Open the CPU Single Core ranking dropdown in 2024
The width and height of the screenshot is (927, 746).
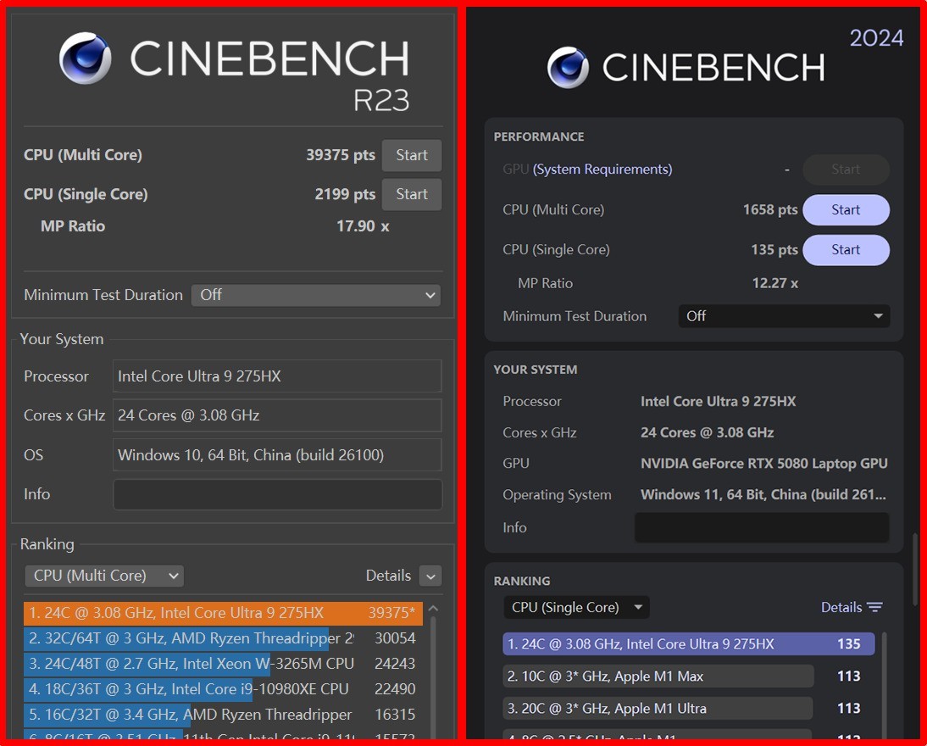coord(575,607)
